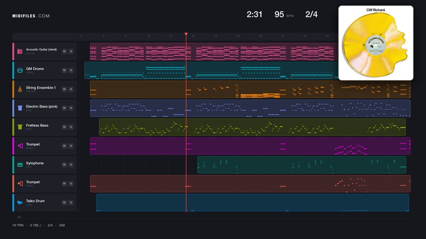Viewport: 426px width, 239px height.
Task: Click the teal GM Drums MIDI clip
Action: pyautogui.click(x=211, y=70)
